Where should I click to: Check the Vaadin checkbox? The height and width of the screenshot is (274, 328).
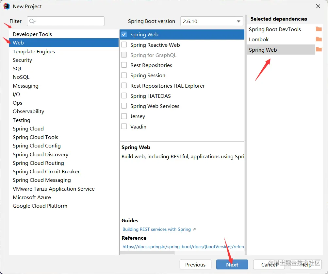124,127
